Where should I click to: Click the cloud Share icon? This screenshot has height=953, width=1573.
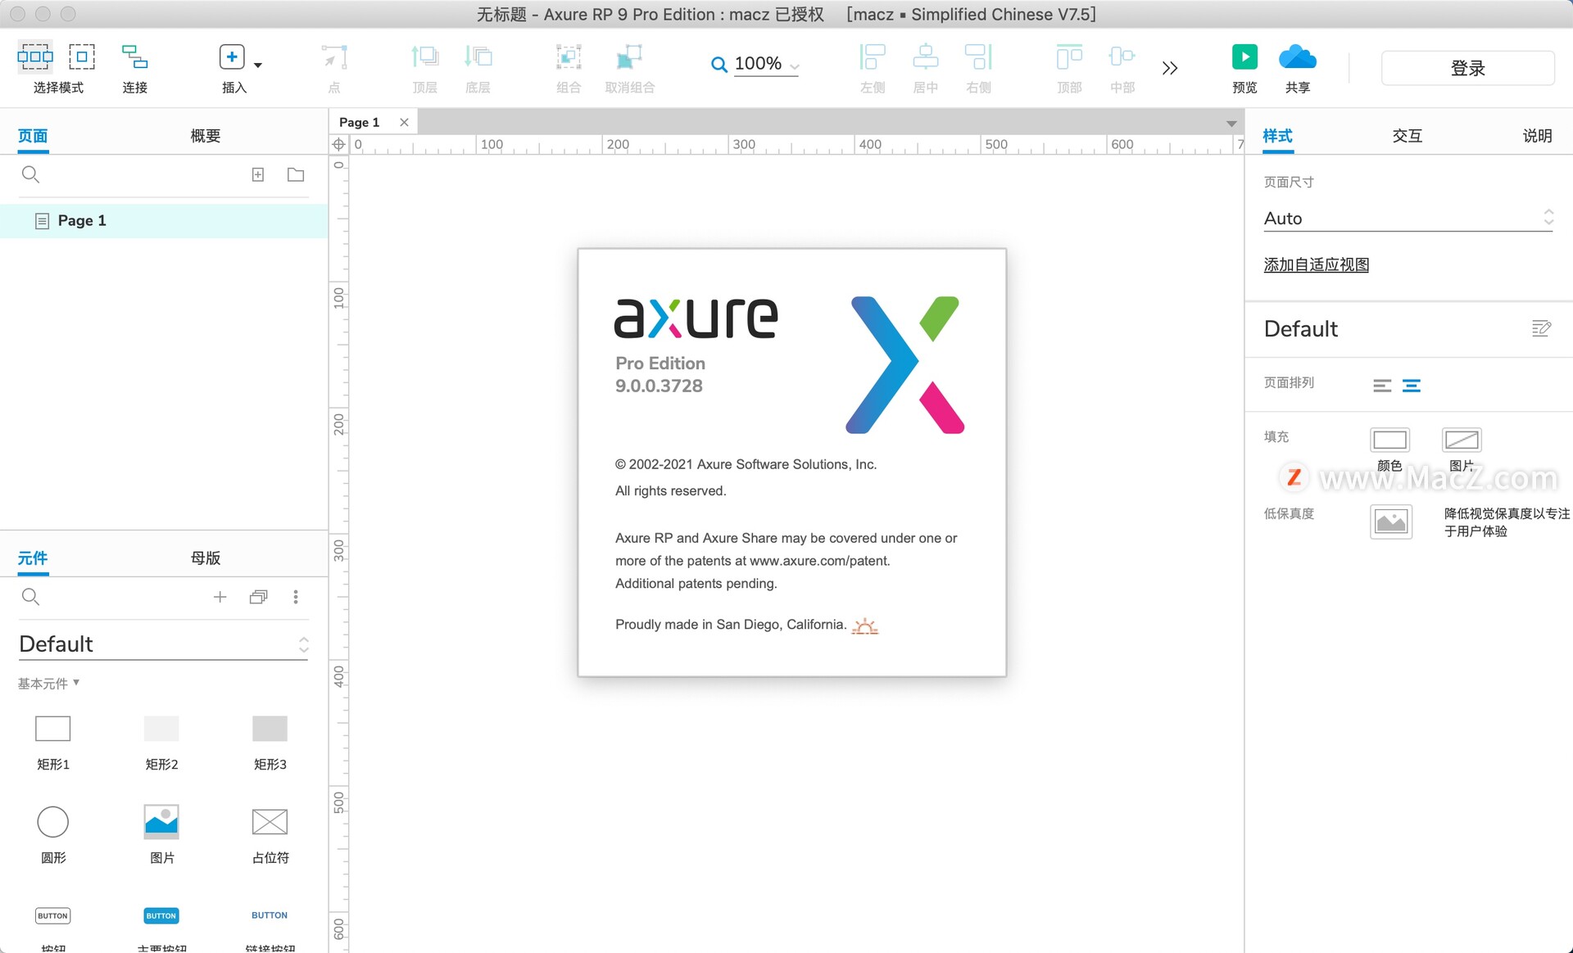point(1297,56)
